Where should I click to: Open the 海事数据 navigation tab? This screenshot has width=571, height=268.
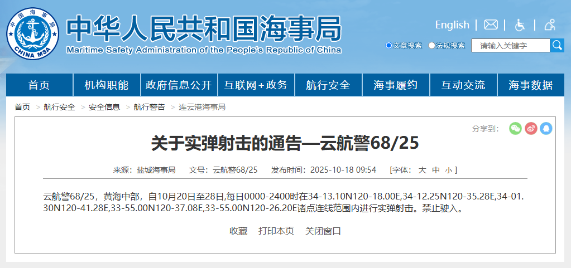coord(530,85)
